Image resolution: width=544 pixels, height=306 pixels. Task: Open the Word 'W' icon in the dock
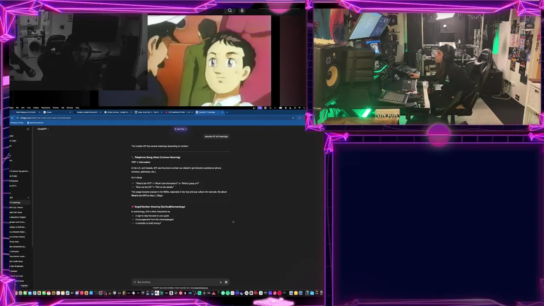coord(167,293)
